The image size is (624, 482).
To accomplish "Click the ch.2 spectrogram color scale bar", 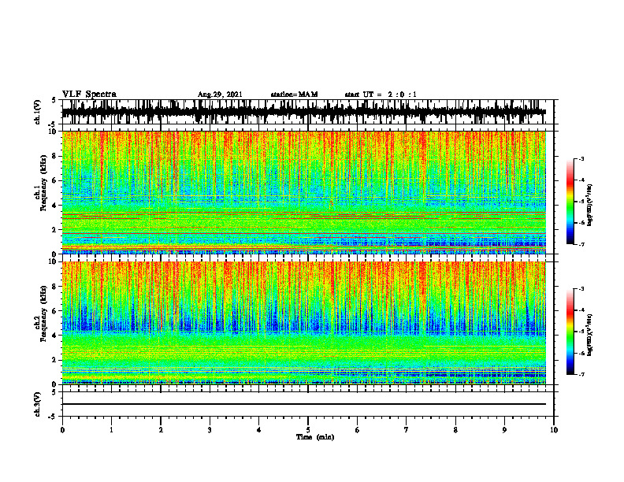I will click(570, 332).
